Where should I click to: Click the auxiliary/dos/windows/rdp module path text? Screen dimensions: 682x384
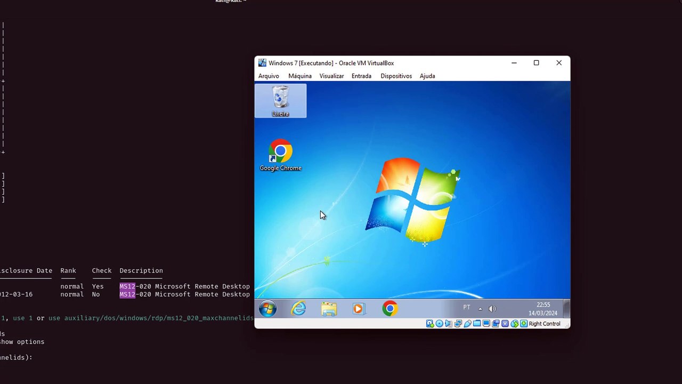pyautogui.click(x=159, y=318)
